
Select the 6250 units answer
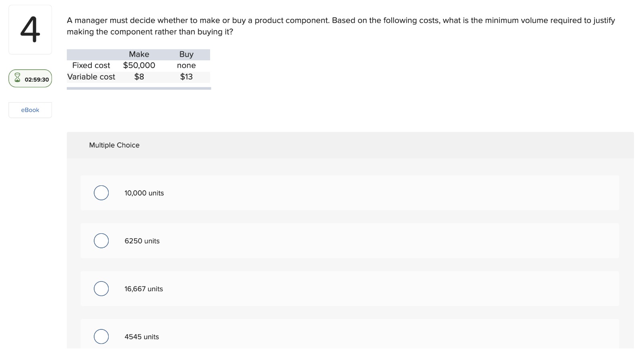tap(101, 241)
